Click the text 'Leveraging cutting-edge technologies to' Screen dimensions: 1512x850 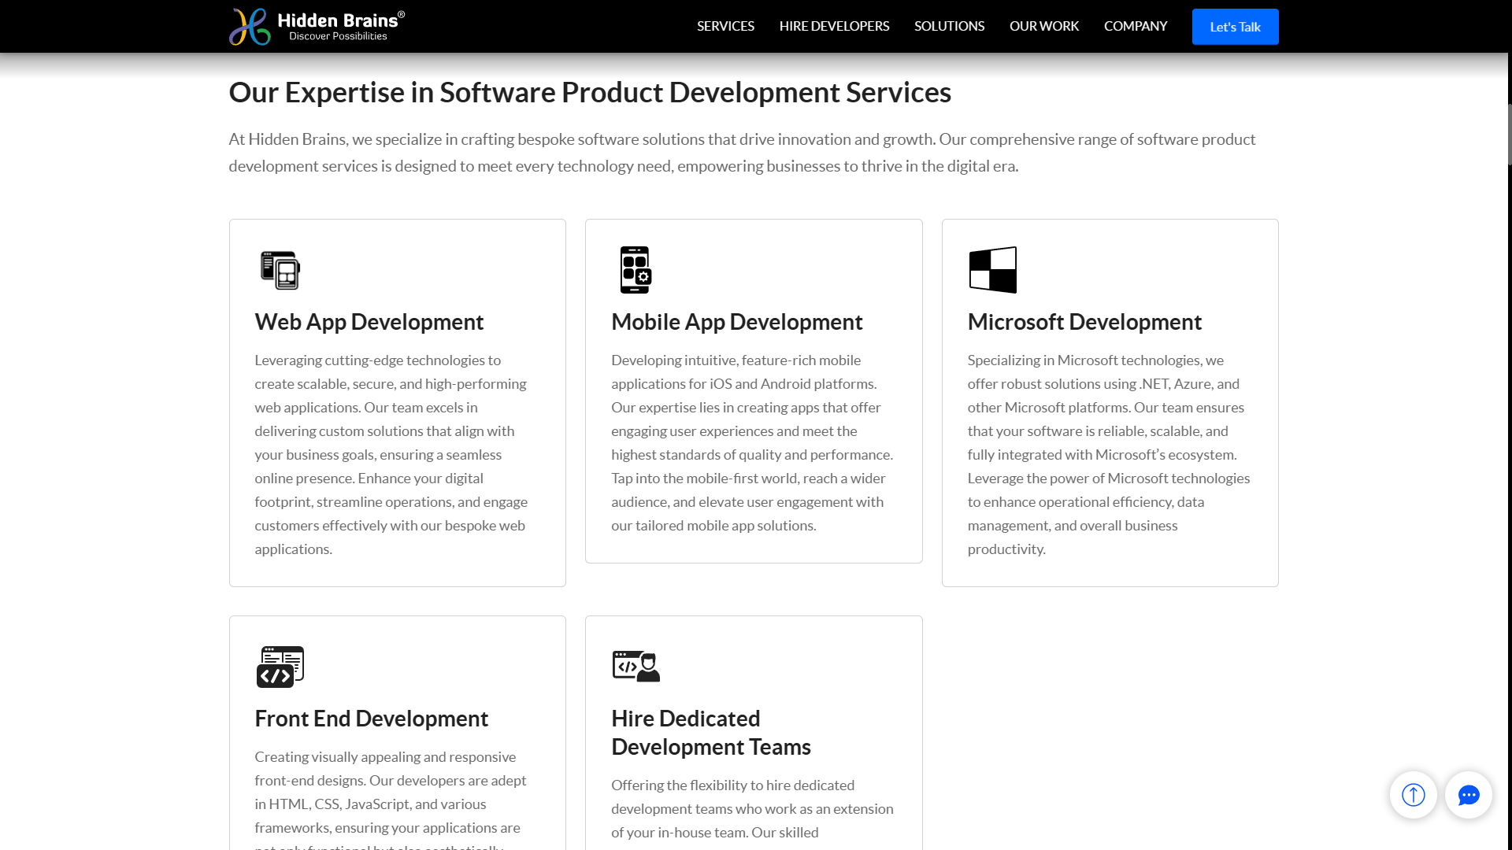(377, 360)
